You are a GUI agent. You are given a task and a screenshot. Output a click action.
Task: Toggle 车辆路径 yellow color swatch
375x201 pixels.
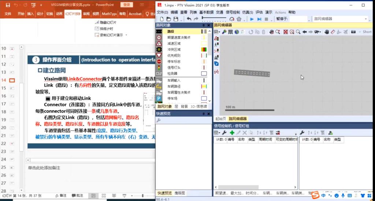(x=204, y=87)
